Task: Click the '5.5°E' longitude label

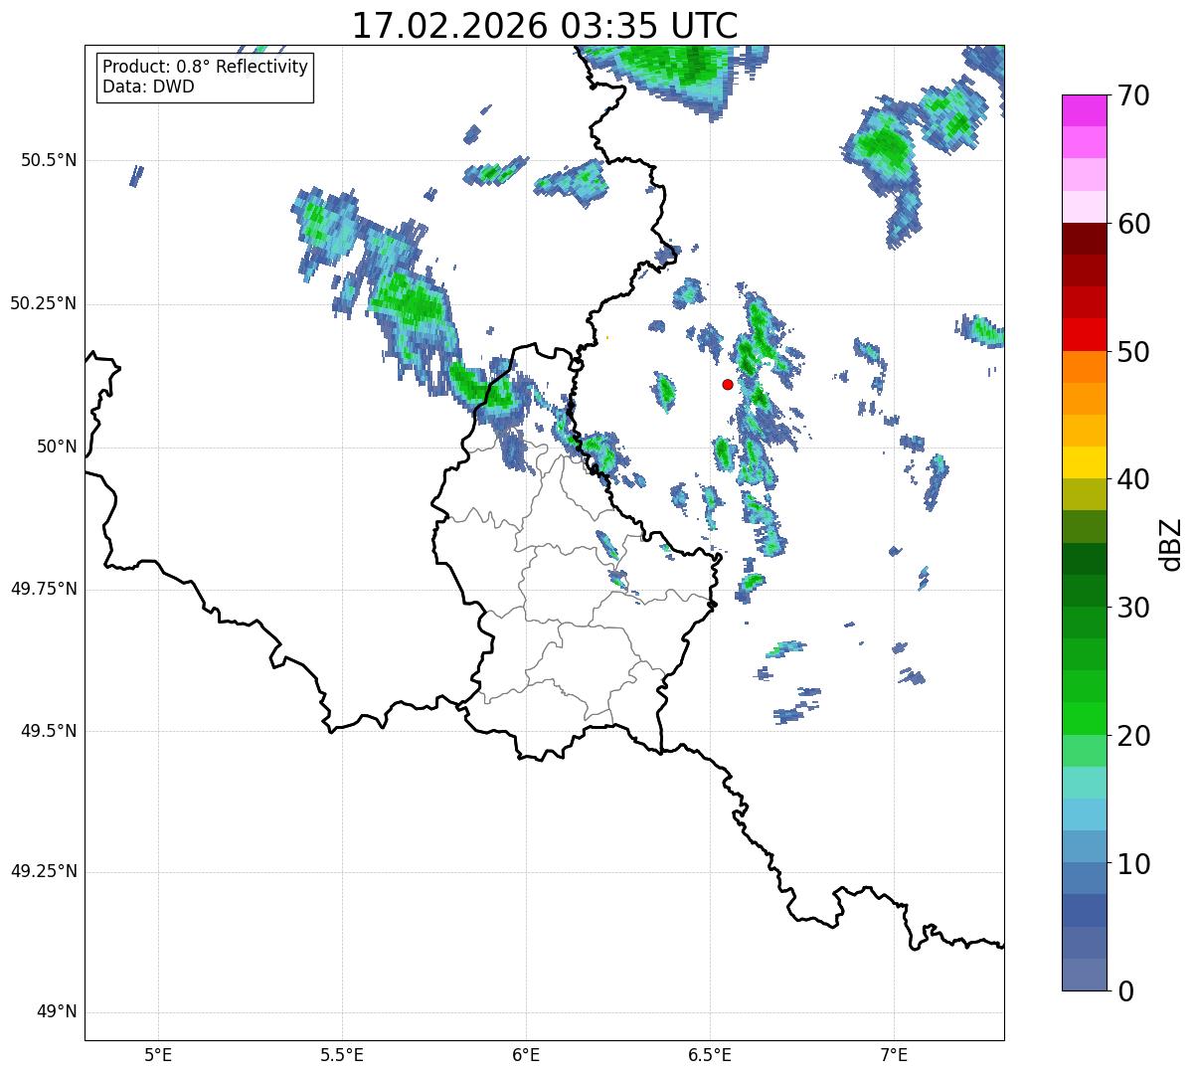Action: pyautogui.click(x=342, y=1054)
